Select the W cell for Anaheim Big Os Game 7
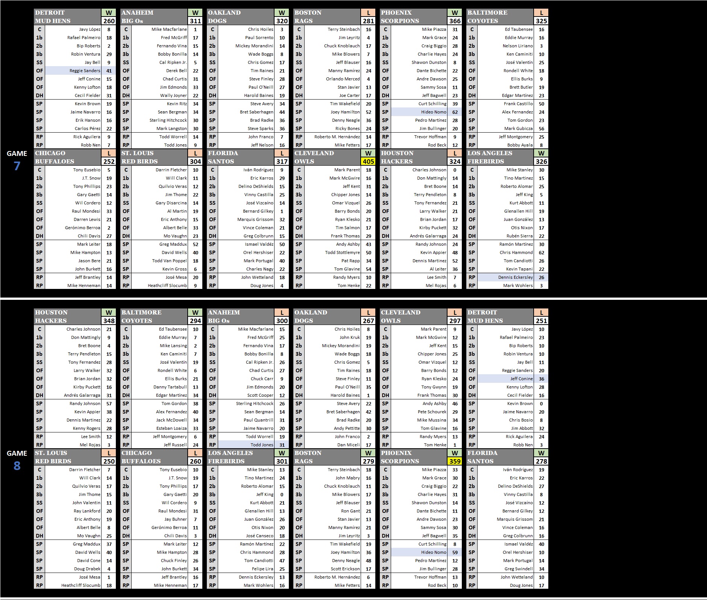This screenshot has height=600, width=707. (195, 13)
